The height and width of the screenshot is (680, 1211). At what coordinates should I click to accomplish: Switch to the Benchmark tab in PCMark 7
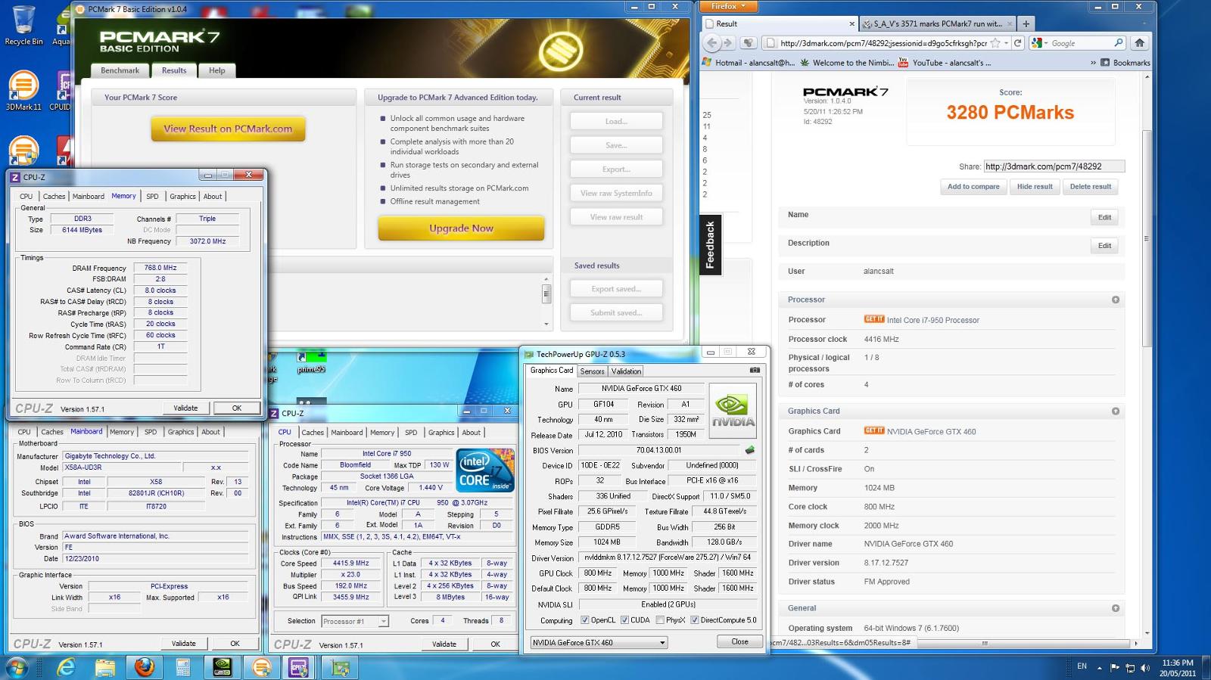tap(120, 70)
